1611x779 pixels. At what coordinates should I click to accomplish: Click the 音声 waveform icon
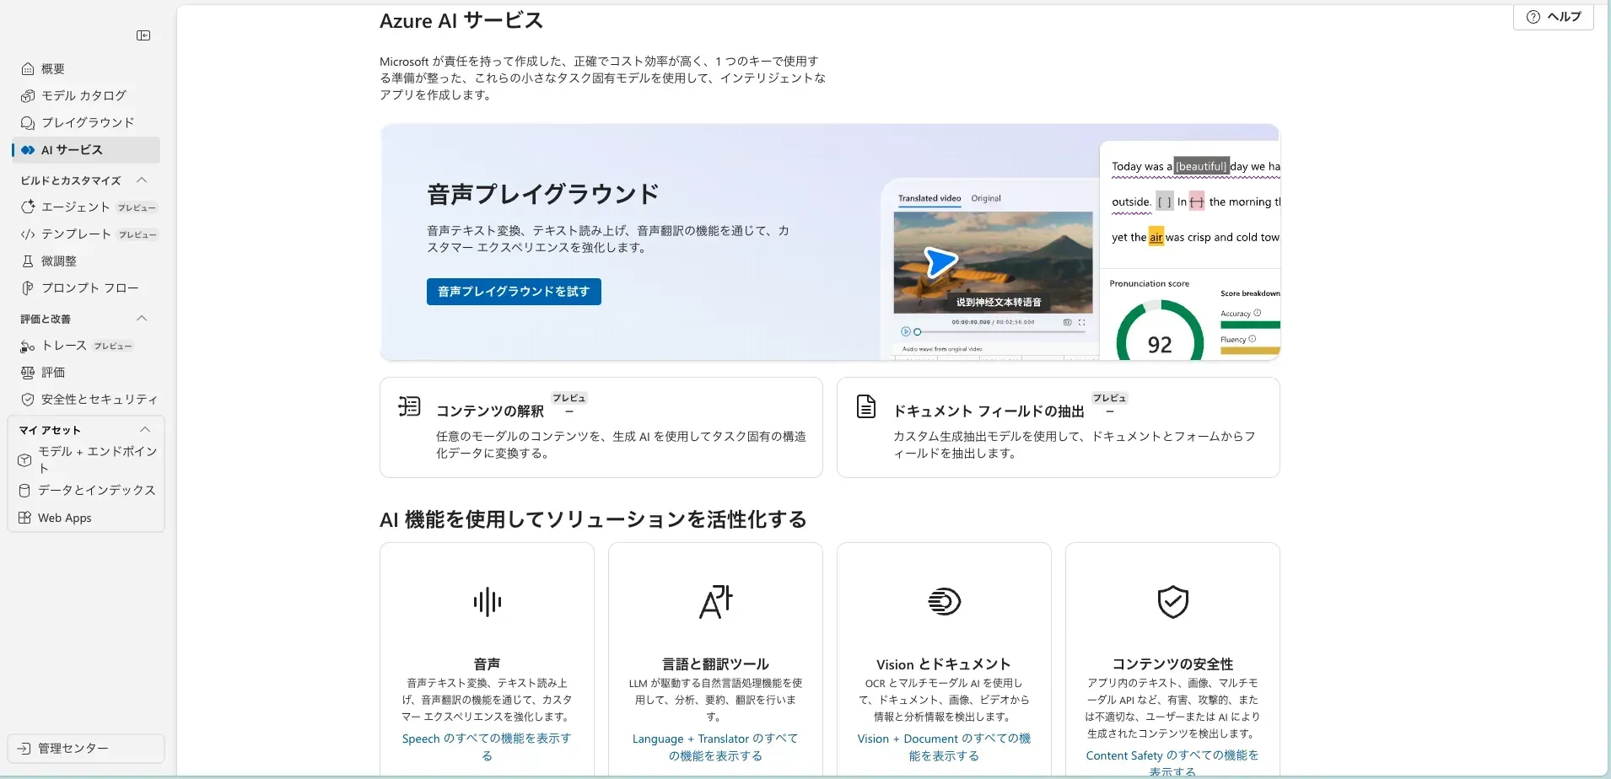(x=487, y=602)
